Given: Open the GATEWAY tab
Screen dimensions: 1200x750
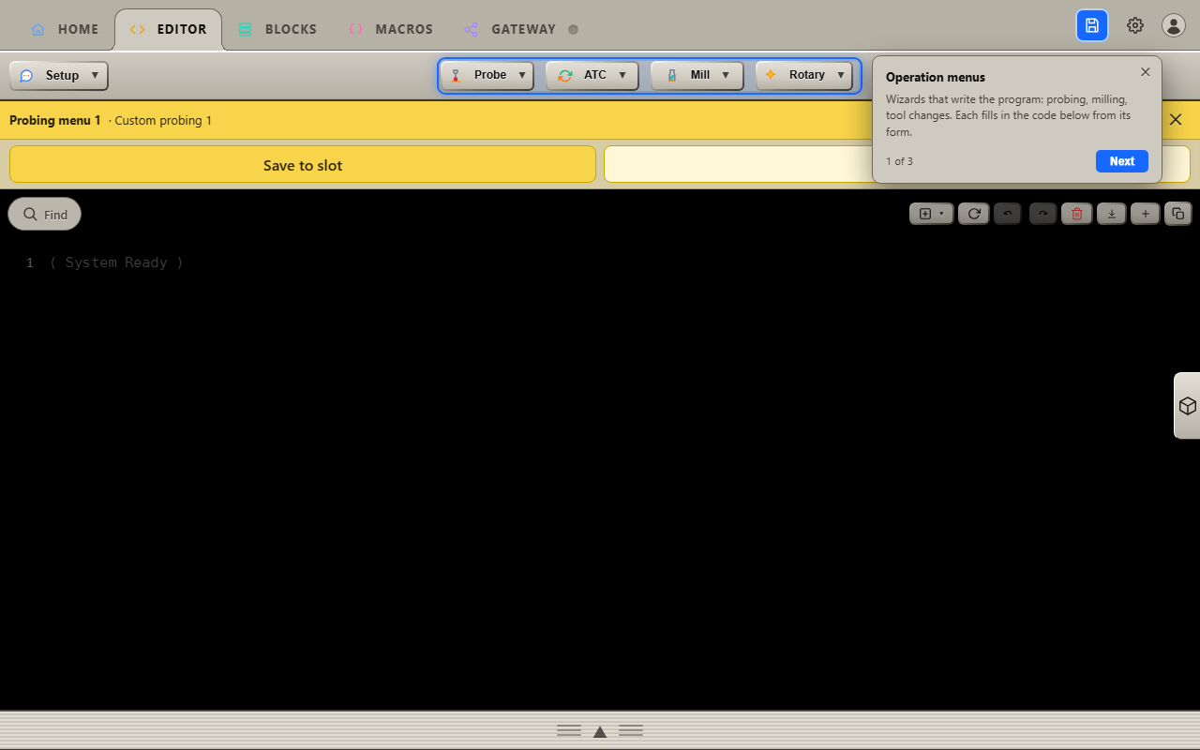Looking at the screenshot, I should (521, 29).
